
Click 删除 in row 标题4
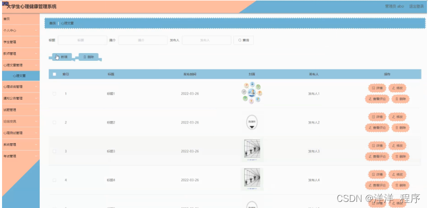pyautogui.click(x=400, y=185)
